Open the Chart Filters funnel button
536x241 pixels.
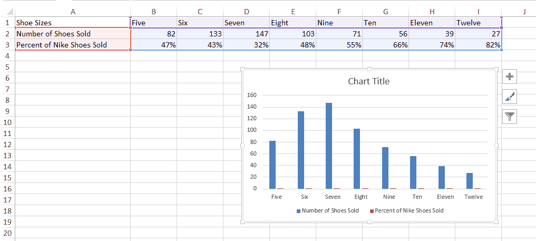tap(509, 117)
